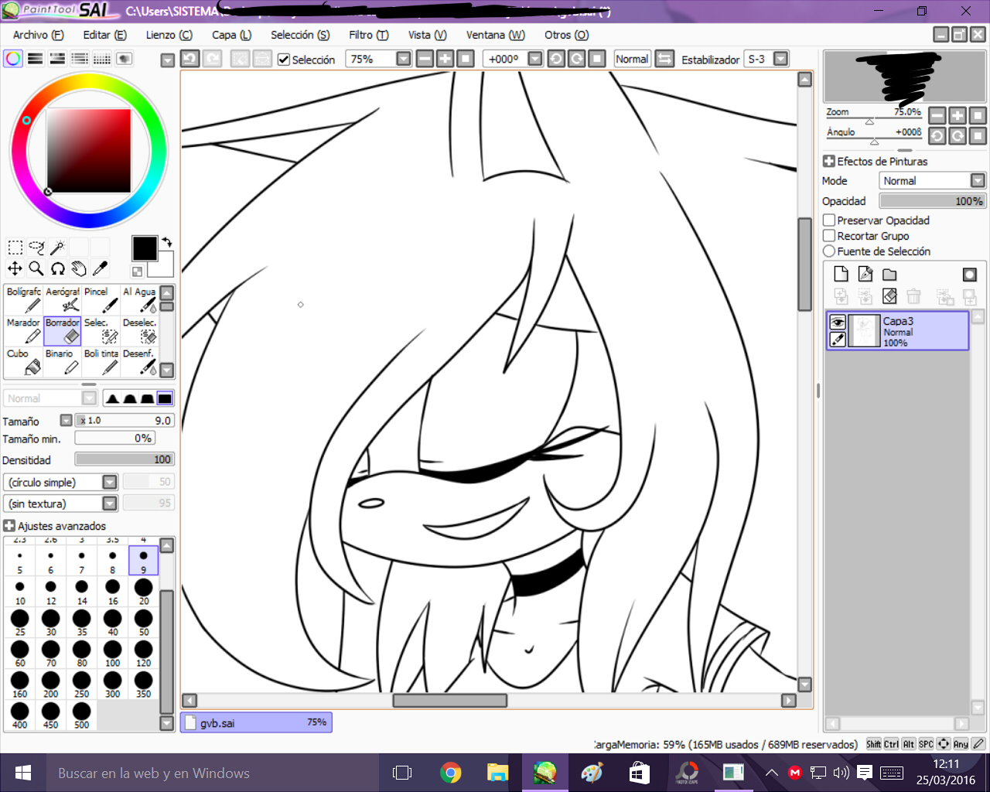
Task: Swap foreground and background colors
Action: click(166, 242)
